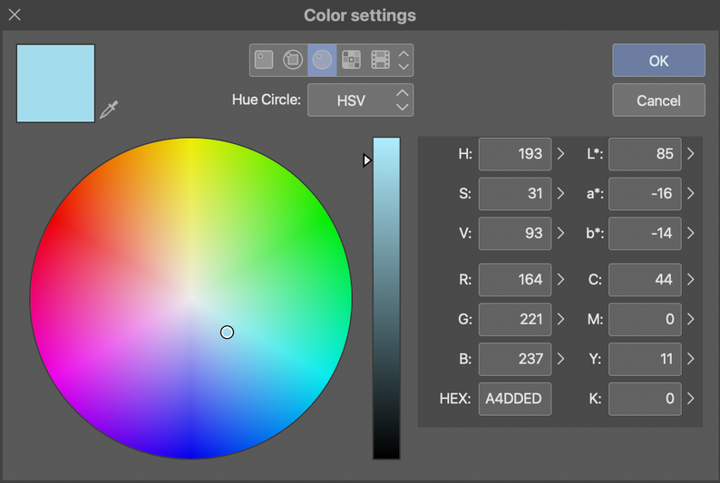Open the color swatch set mode
The width and height of the screenshot is (720, 483).
[351, 60]
